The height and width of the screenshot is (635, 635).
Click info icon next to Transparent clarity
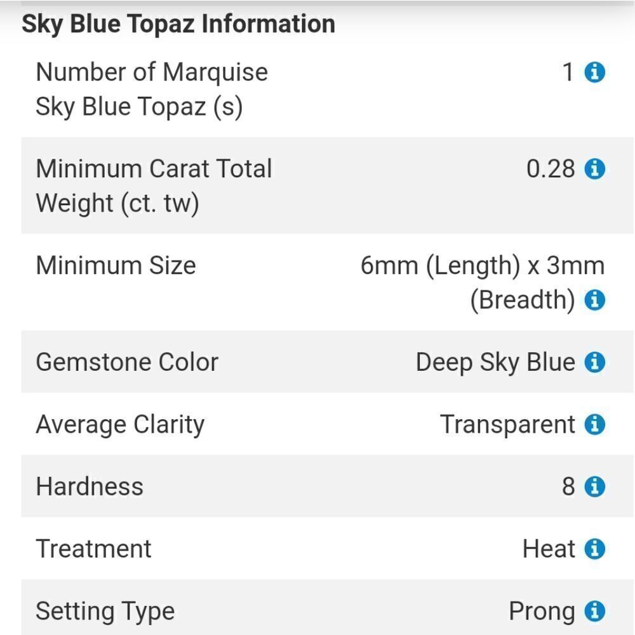[x=594, y=424]
